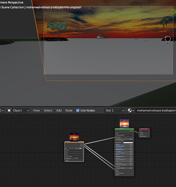Viewport: 176px width, 187px height.
Task: Open the Color Space sRGB dropdown
Action: coord(79,159)
